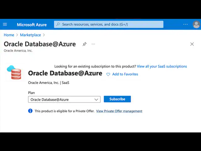Open the user account avatar
Viewport: 201px width, 151px height.
[x=196, y=25]
